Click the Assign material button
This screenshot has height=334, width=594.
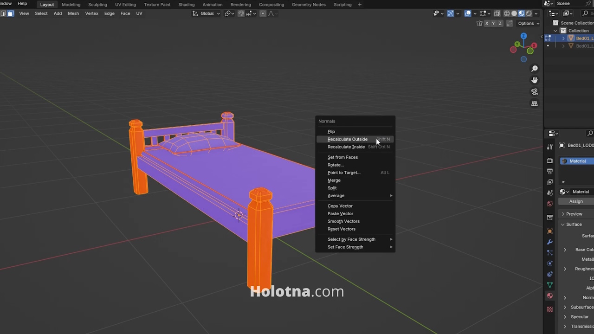pyautogui.click(x=576, y=201)
